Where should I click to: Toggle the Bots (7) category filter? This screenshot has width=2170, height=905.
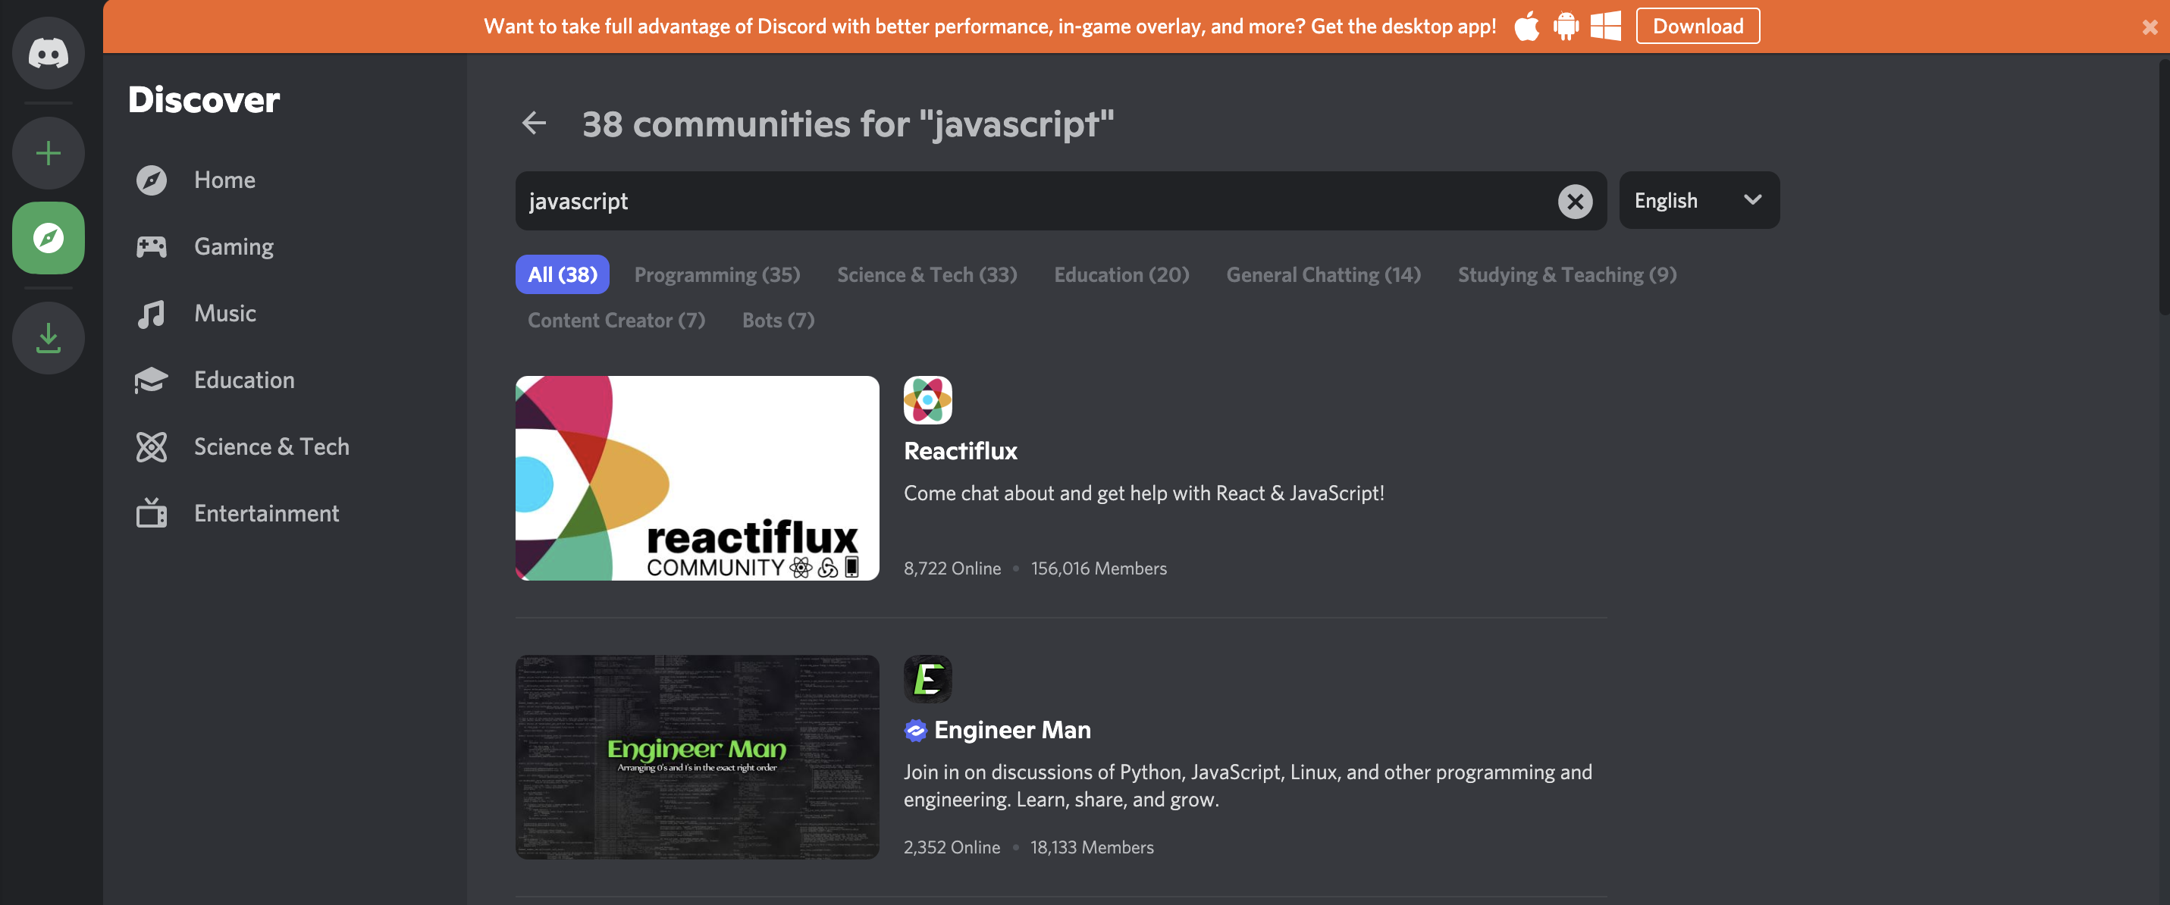[778, 318]
